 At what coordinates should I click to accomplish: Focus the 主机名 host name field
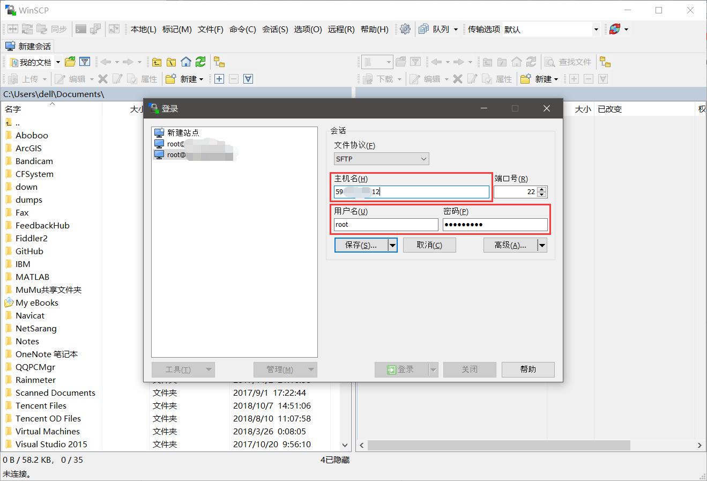click(412, 191)
